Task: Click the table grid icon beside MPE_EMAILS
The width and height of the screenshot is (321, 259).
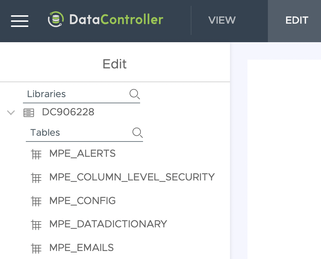Action: pos(36,248)
